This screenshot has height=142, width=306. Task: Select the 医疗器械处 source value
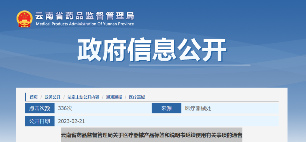(x=198, y=108)
